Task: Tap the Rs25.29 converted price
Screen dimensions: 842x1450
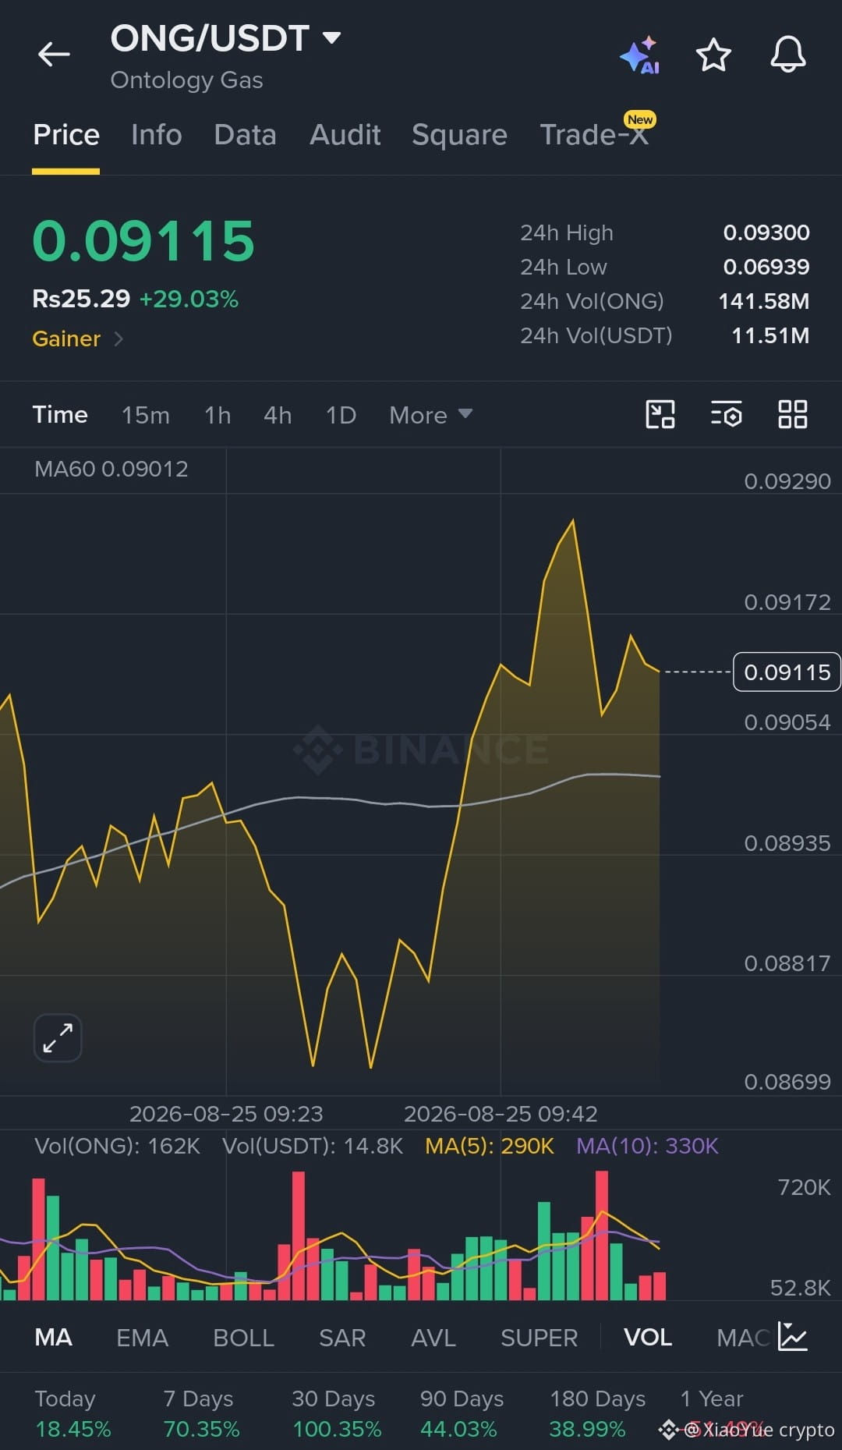Action: point(81,299)
